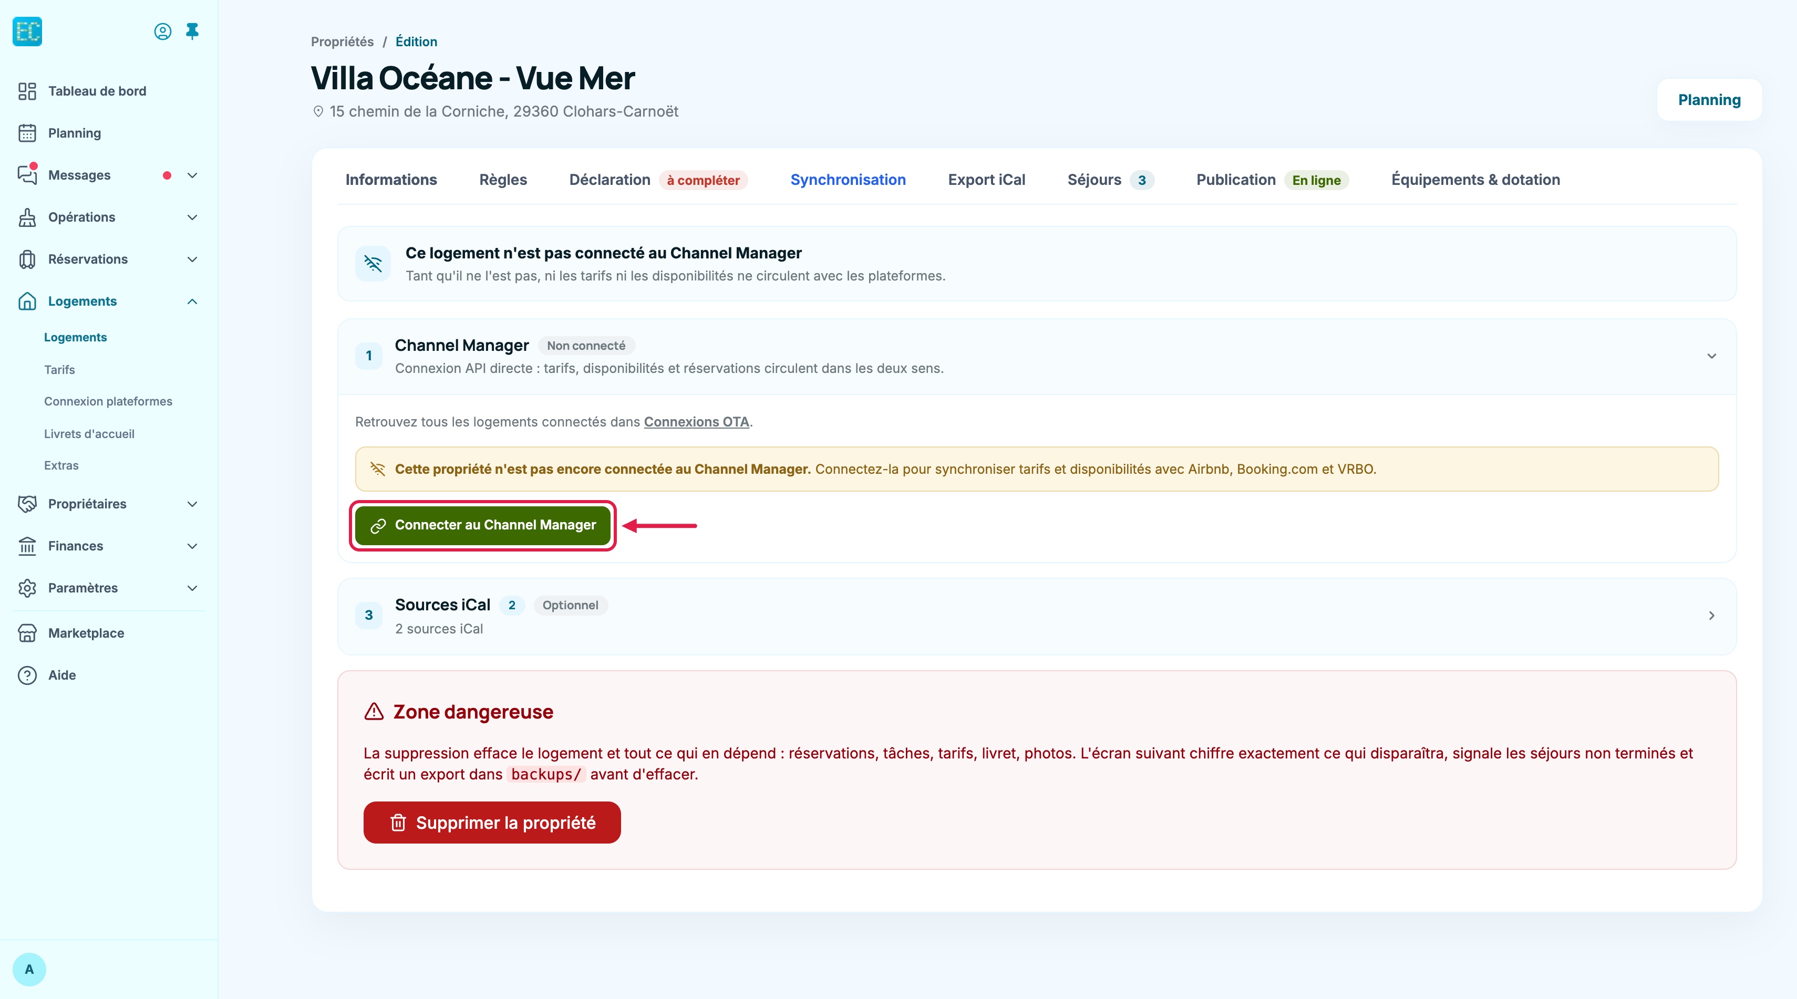Click Connecter au Channel Manager button
The image size is (1797, 999).
[x=483, y=525]
